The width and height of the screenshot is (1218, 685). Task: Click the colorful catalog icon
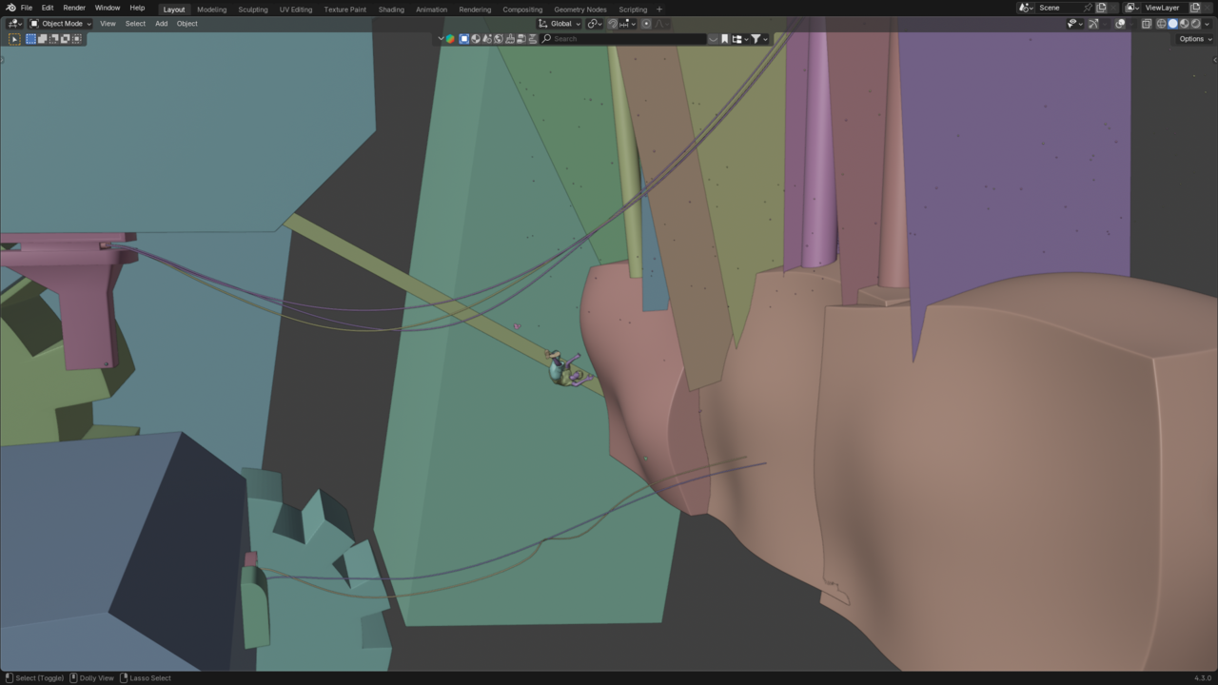click(450, 39)
